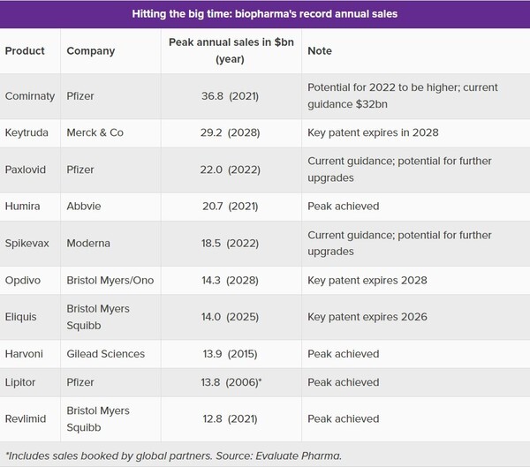The image size is (530, 467).
Task: Click the 'Abbvie' company cell
Action: (84, 206)
